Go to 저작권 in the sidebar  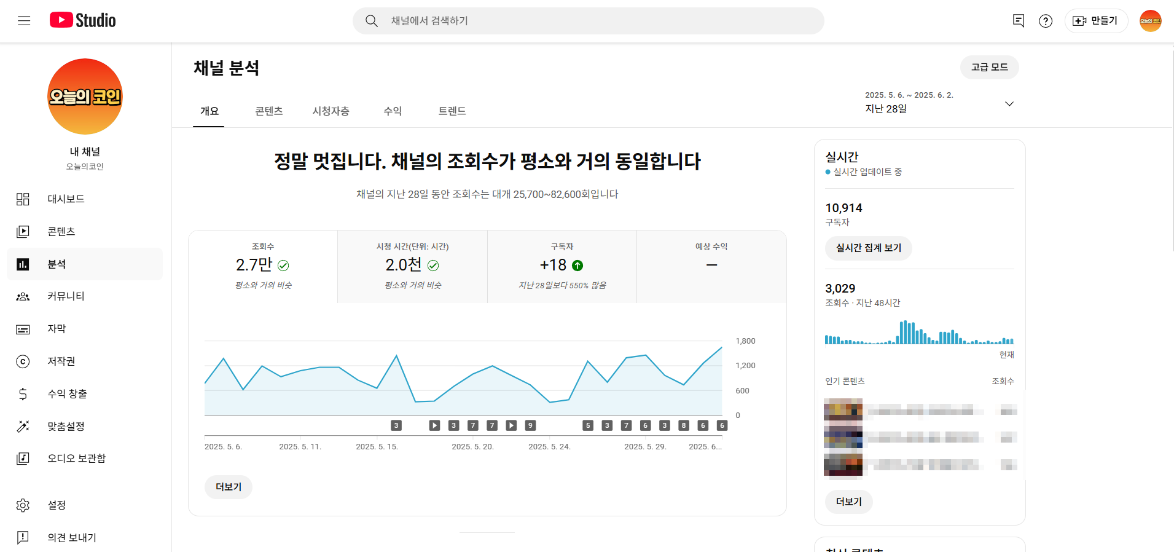(x=61, y=361)
